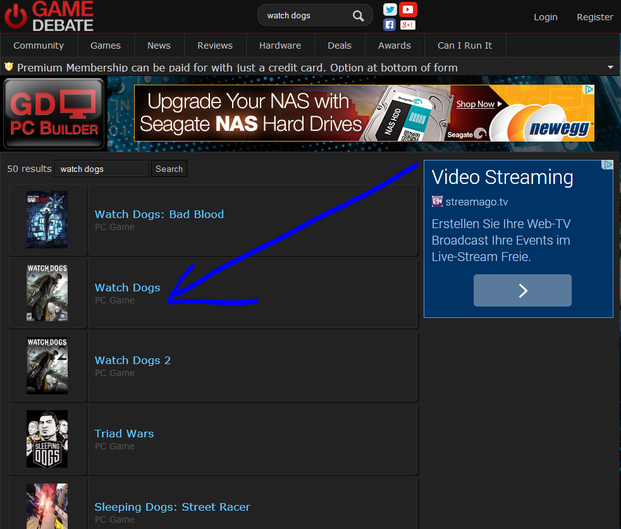Click the AdChoices icon on Newegg banner
This screenshot has height=529, width=621.
[x=589, y=90]
